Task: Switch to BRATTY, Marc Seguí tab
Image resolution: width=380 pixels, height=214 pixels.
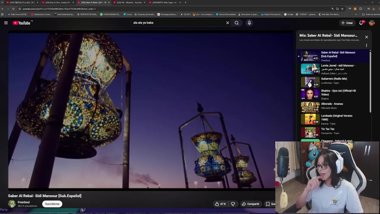Action: (x=164, y=2)
